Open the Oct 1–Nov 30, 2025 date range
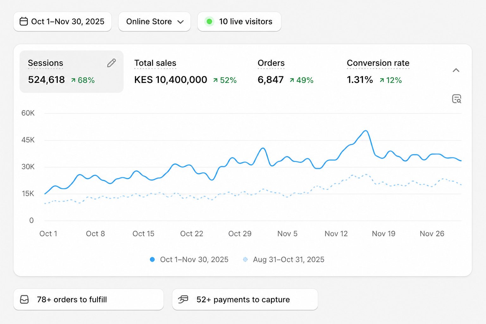This screenshot has height=324, width=486. coord(62,22)
